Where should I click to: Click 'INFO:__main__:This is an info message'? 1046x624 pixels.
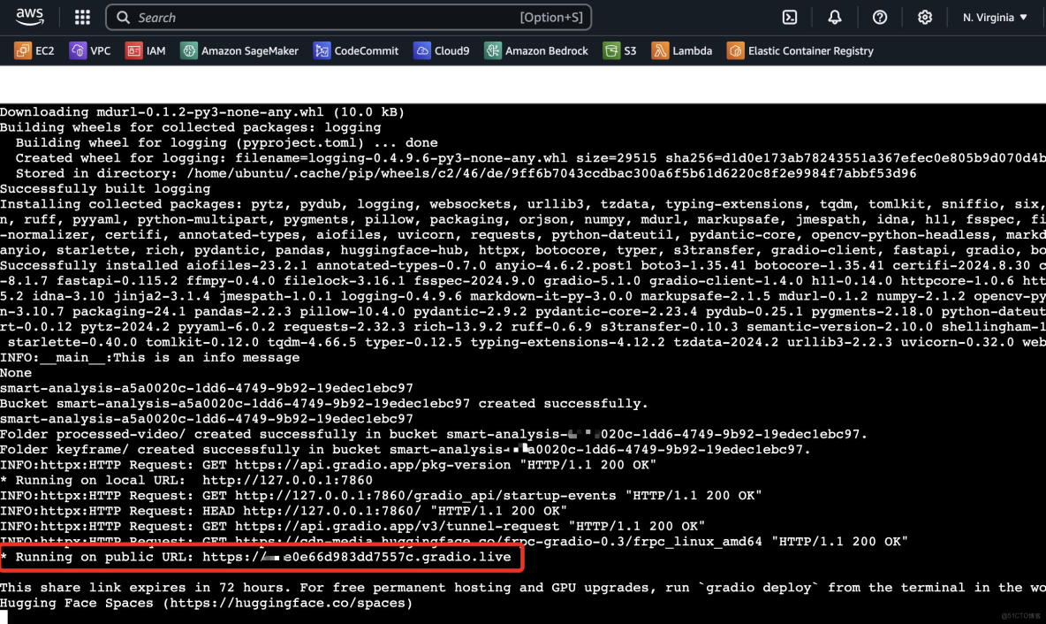click(x=150, y=357)
